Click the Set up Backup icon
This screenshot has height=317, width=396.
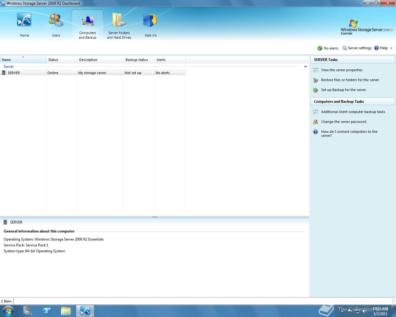(316, 90)
